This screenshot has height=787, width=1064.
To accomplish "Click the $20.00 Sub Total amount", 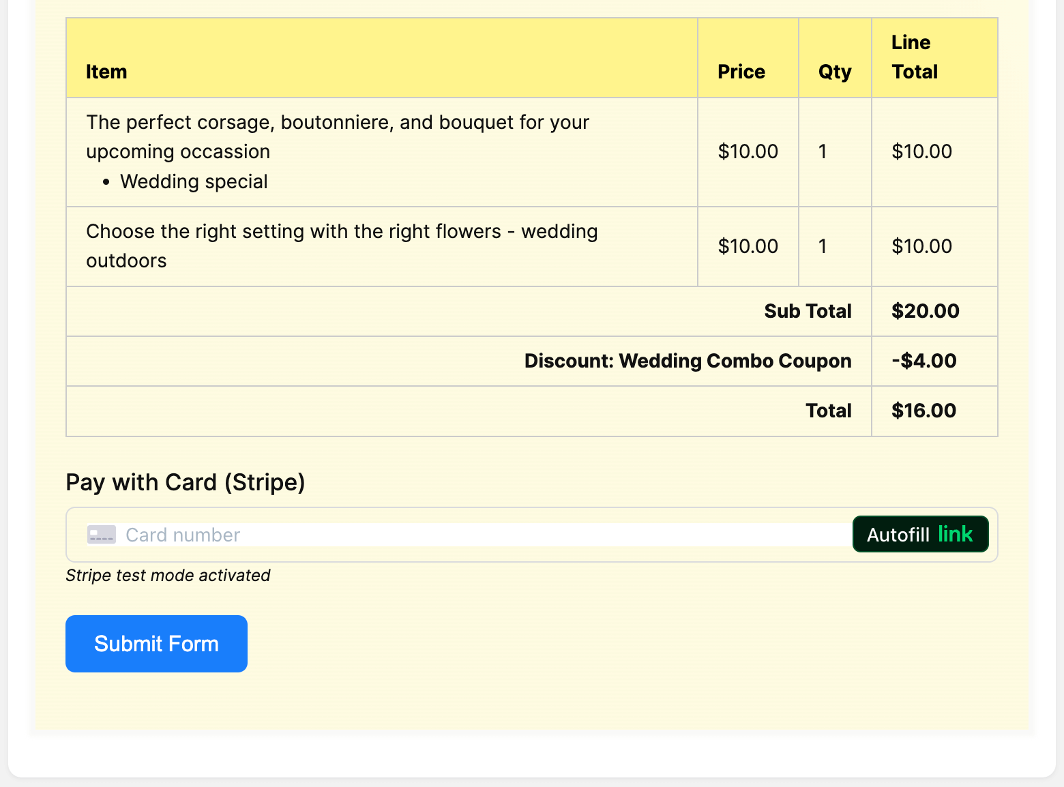I will (x=925, y=311).
